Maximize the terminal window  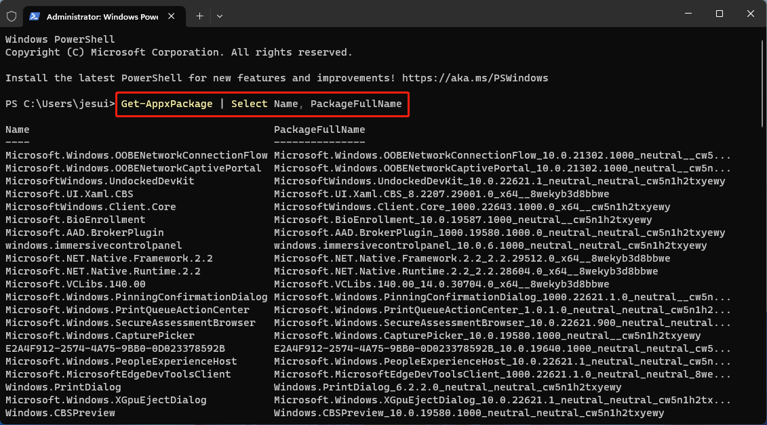[x=719, y=14]
